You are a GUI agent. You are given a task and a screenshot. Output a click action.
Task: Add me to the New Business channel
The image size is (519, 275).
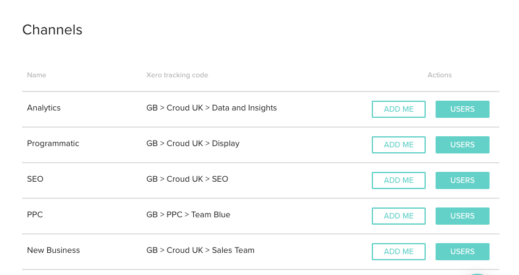click(x=399, y=252)
